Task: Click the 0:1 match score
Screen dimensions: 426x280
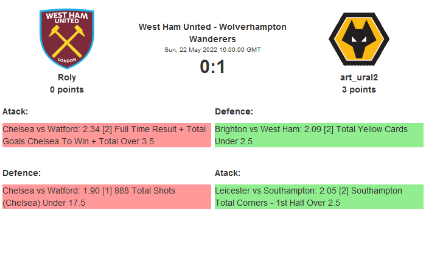Action: click(x=212, y=66)
